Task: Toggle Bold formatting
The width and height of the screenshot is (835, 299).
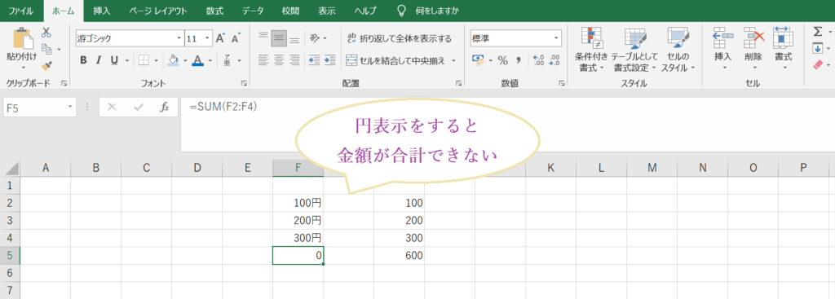Action: point(83,60)
